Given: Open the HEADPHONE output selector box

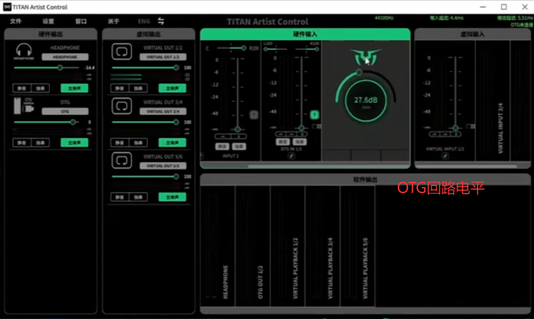Looking at the screenshot, I should 65,57.
